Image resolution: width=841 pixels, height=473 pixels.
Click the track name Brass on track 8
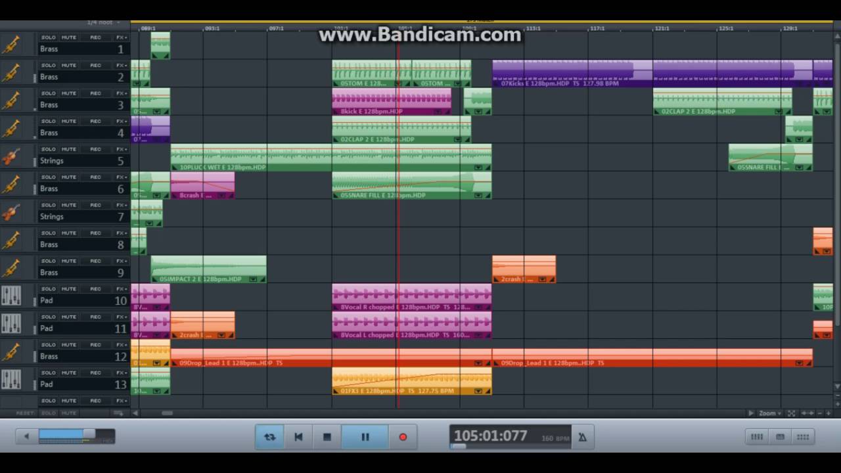pyautogui.click(x=49, y=244)
